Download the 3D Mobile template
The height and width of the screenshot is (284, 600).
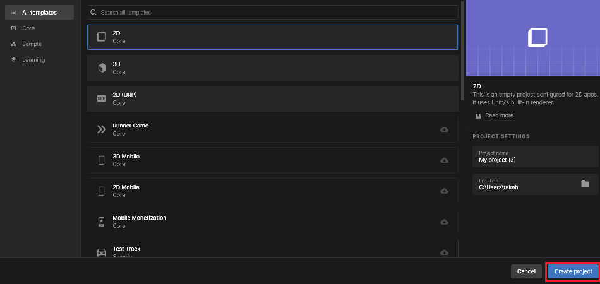[x=444, y=160]
